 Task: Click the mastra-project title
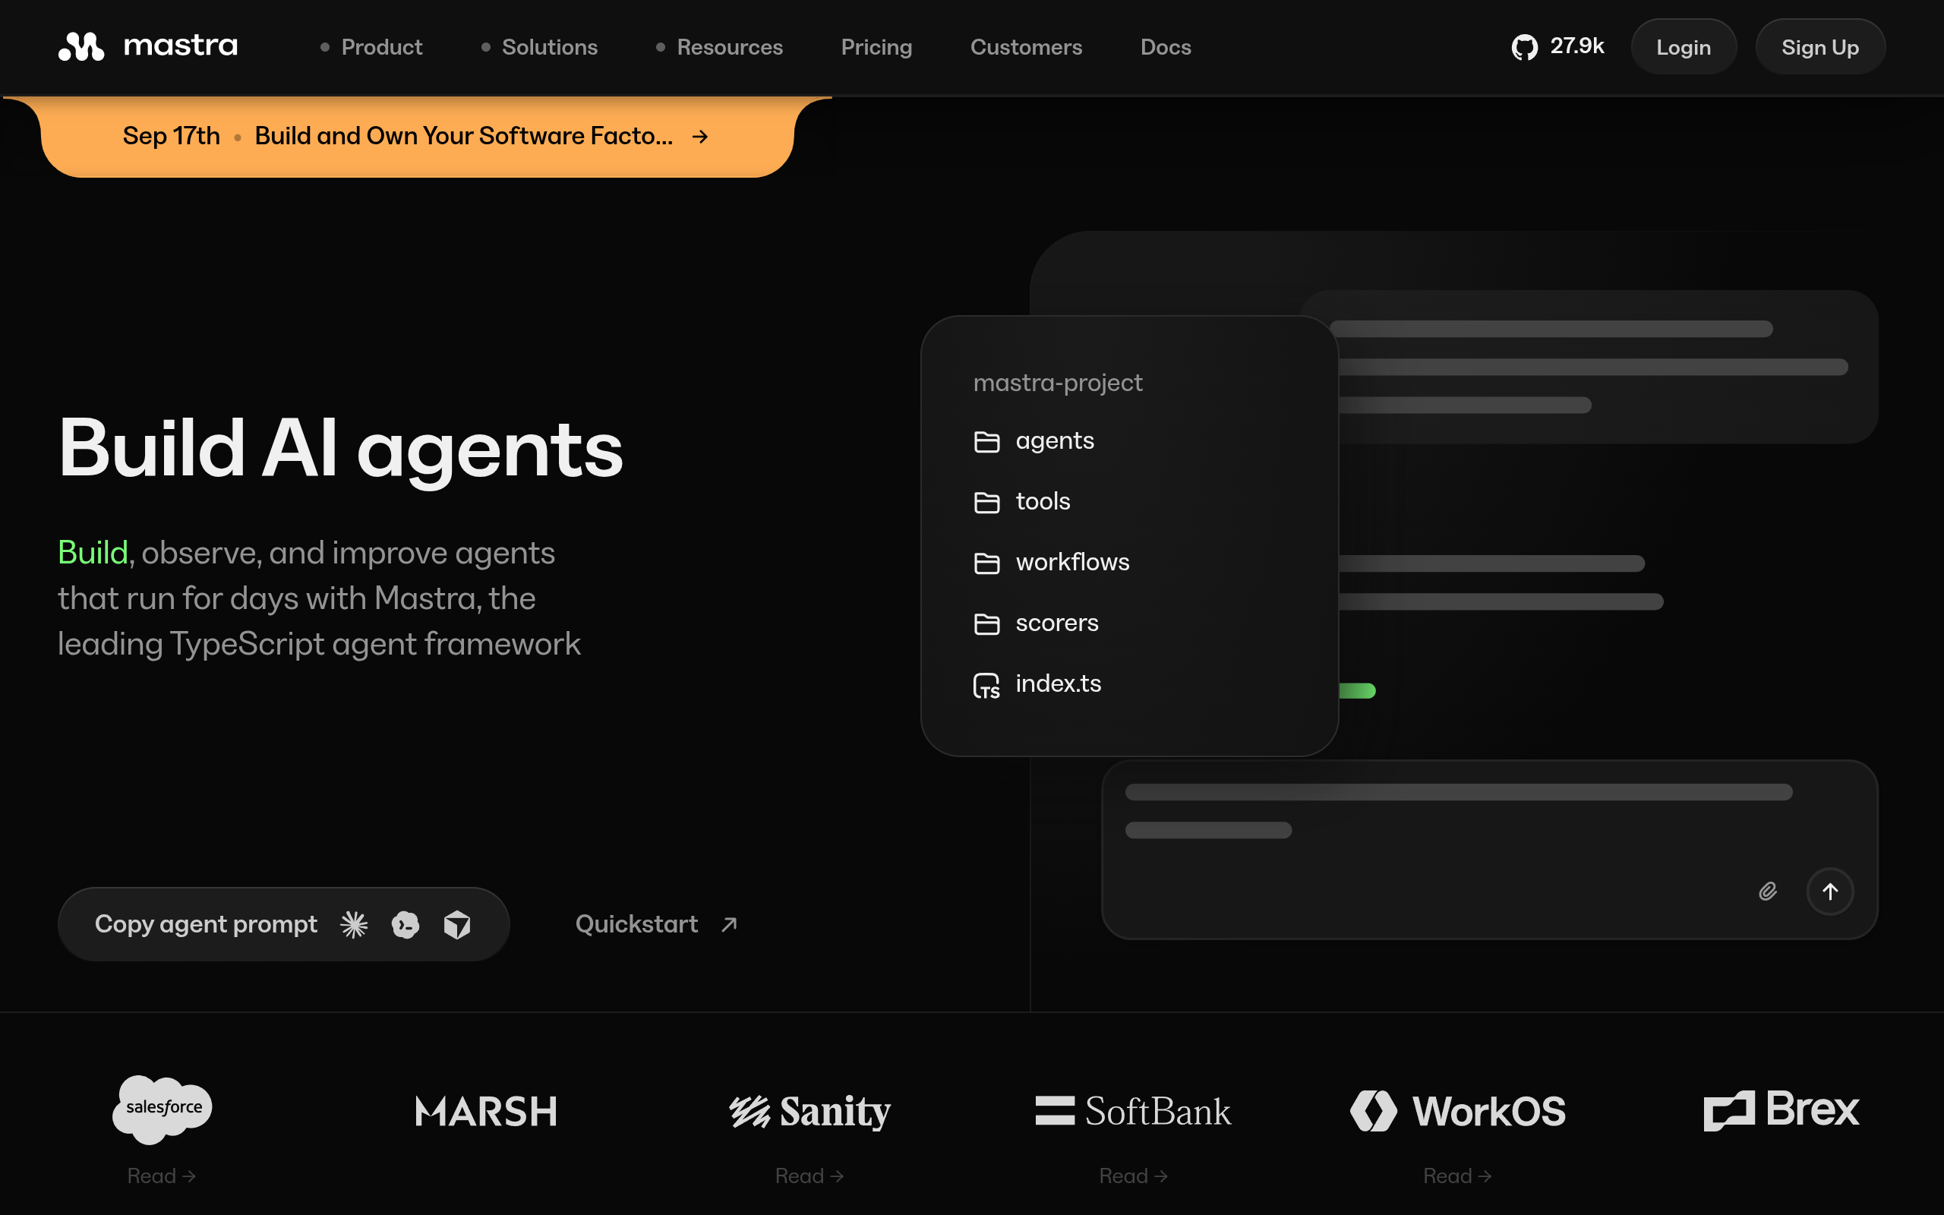click(1057, 383)
